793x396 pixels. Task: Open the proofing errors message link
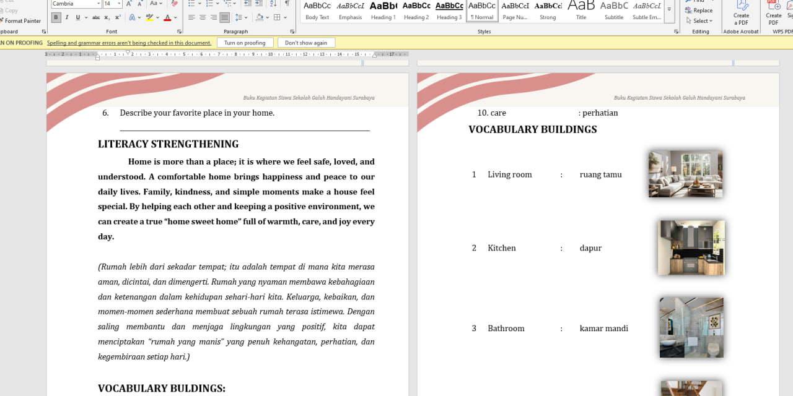(x=129, y=43)
